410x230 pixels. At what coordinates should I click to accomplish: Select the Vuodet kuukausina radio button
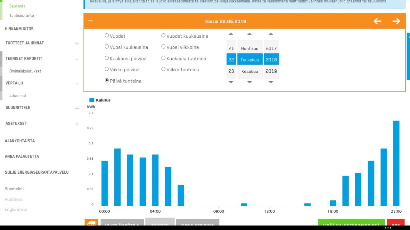click(163, 36)
